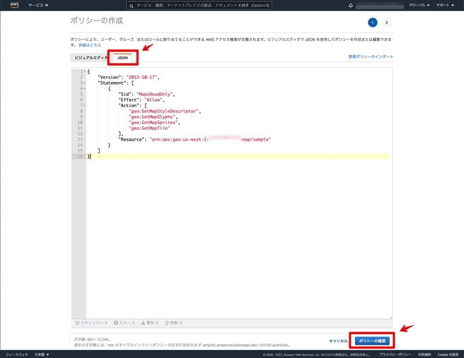Click the キャンセル cancel link
The width and height of the screenshot is (464, 358).
click(338, 341)
